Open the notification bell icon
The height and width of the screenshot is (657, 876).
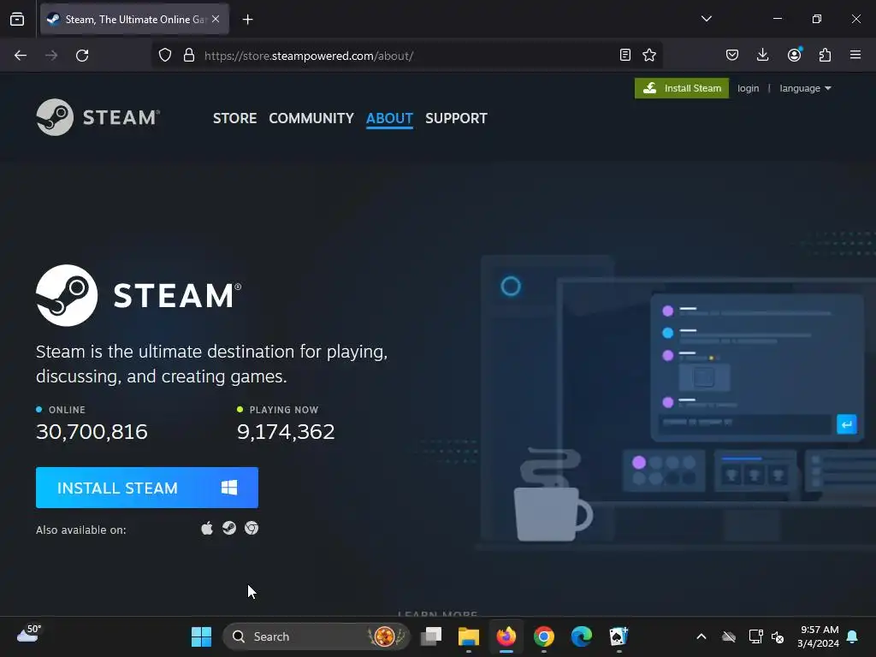853,636
